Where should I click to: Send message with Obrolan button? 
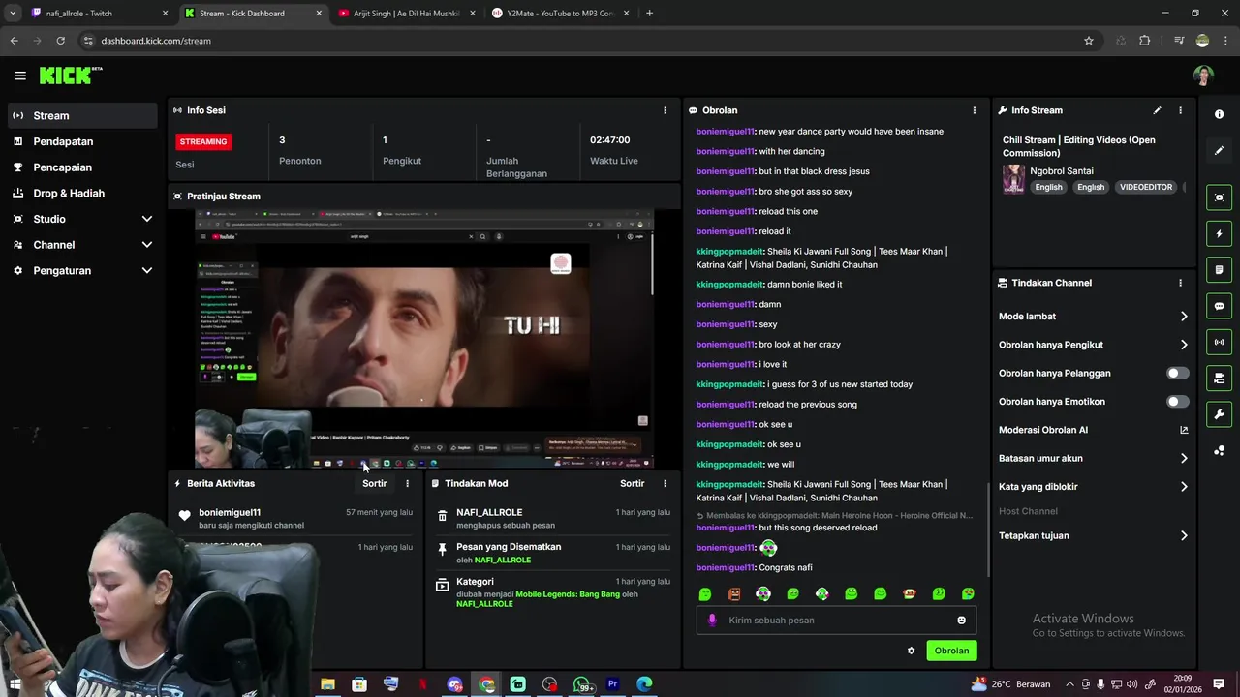[951, 651]
